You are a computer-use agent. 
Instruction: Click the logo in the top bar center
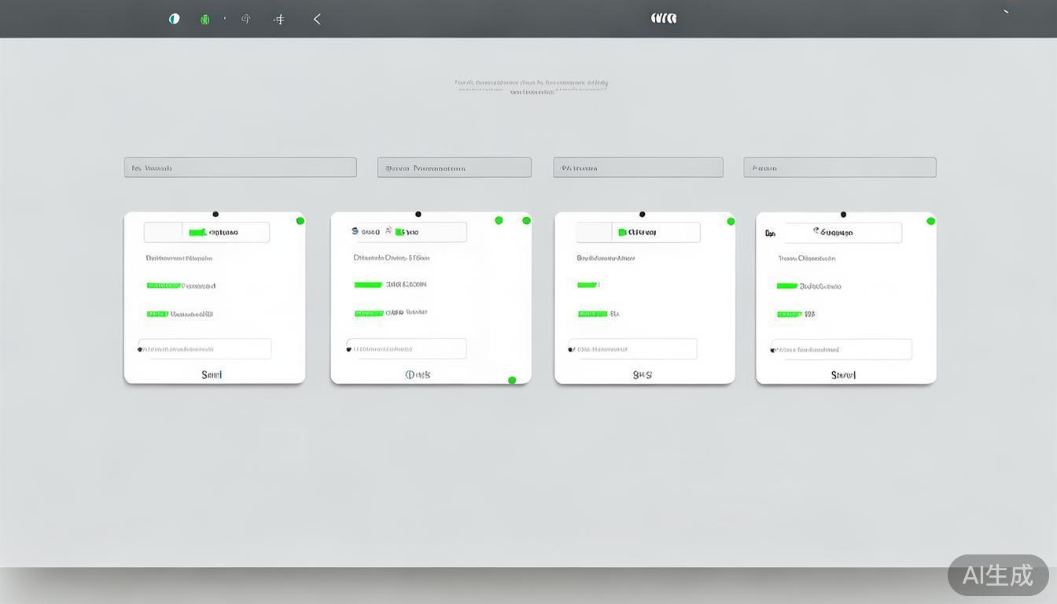click(664, 18)
